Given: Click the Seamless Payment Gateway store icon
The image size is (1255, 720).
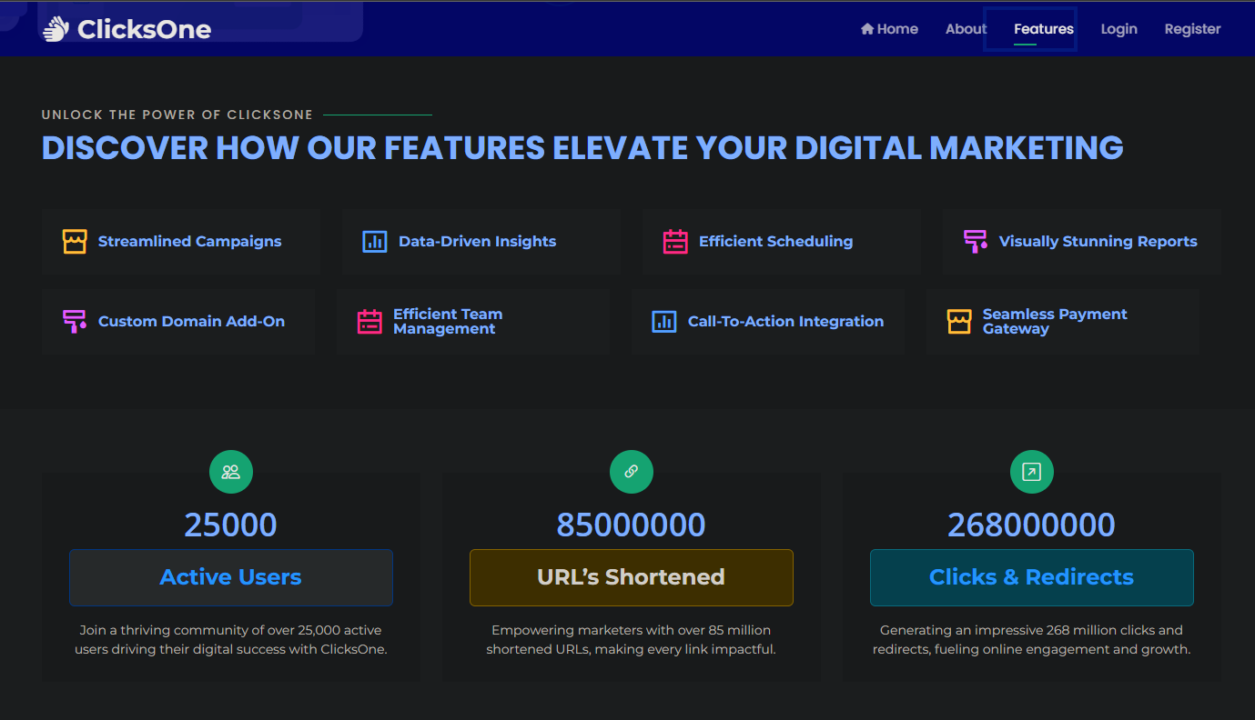Looking at the screenshot, I should coord(959,322).
